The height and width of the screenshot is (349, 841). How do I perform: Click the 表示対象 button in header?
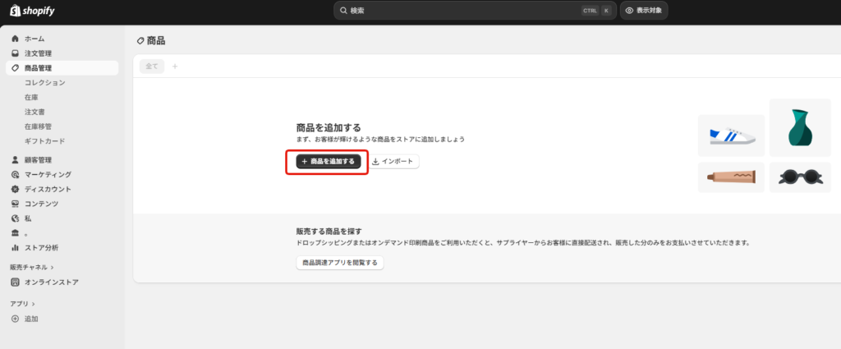tap(644, 10)
